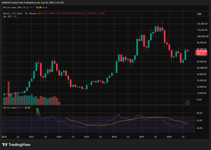Click the purple 50.17 RSI value in the lower pane legend
211x150 pixels.
click(21, 108)
